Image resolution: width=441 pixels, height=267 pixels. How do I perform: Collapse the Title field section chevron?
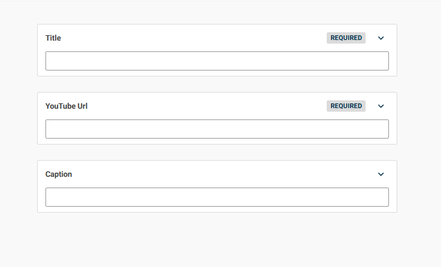point(381,38)
